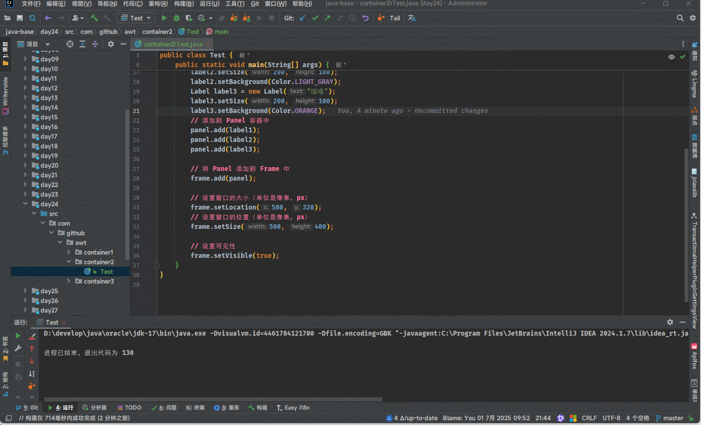Click the search magnifier icon
Image resolution: width=701 pixels, height=425 pixels.
click(680, 18)
